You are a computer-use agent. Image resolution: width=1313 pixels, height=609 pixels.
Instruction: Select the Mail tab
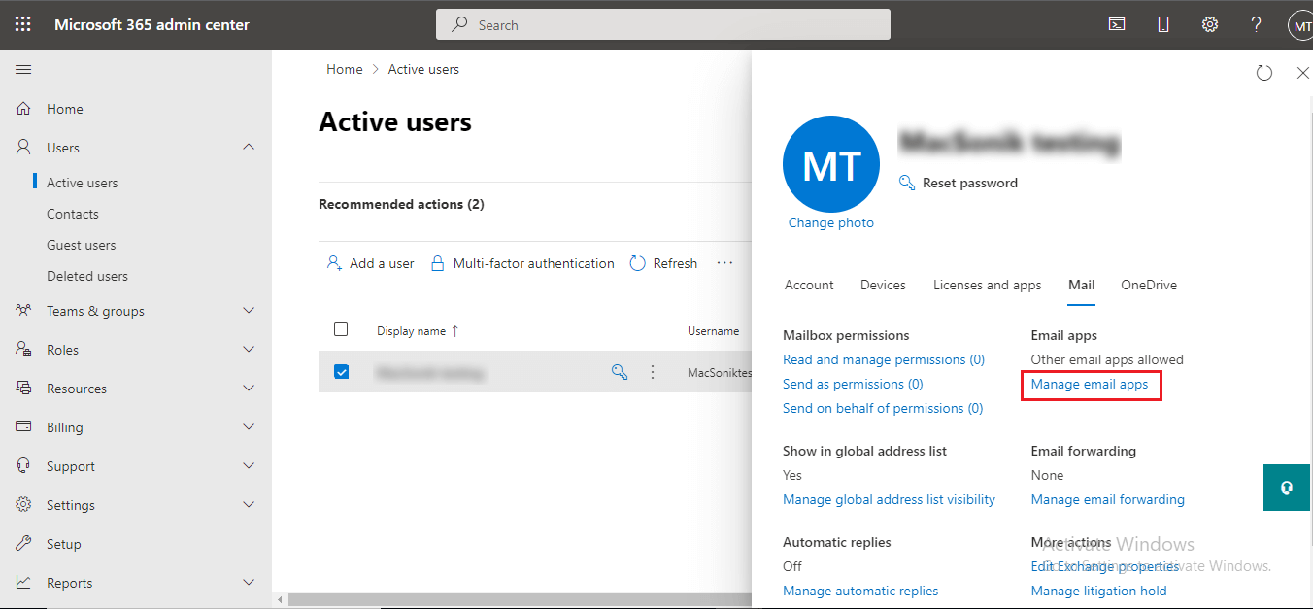coord(1081,285)
